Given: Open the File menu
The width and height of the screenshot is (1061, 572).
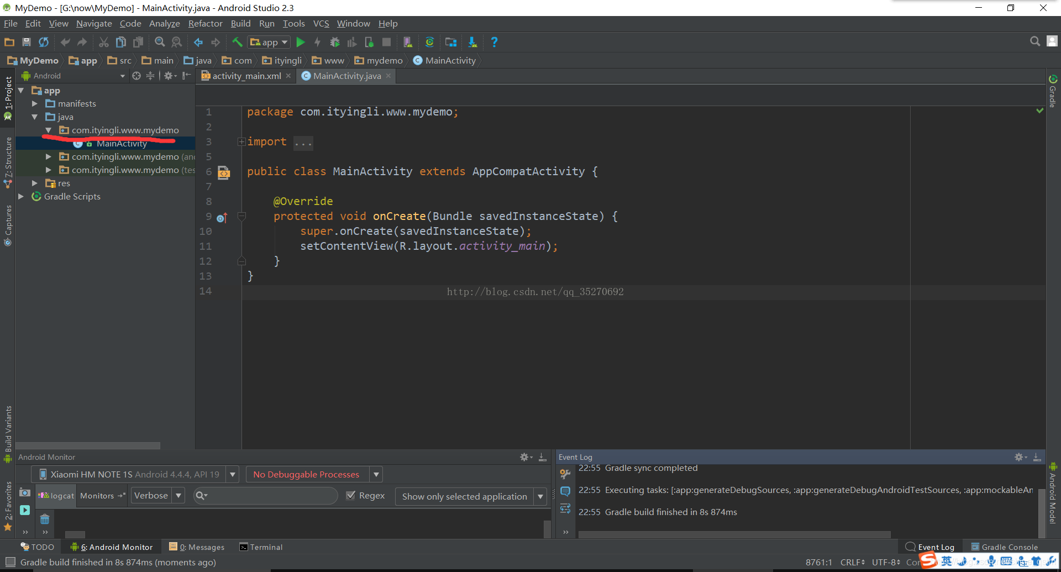Looking at the screenshot, I should point(10,23).
